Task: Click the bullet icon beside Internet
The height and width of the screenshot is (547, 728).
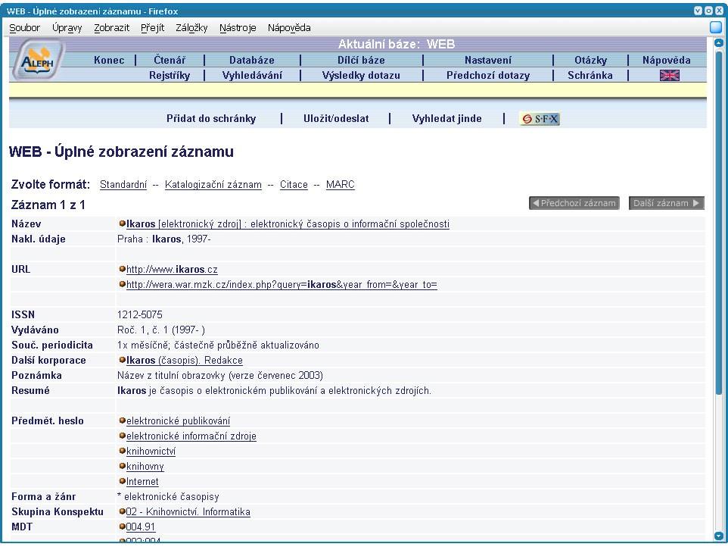Action: pyautogui.click(x=122, y=481)
